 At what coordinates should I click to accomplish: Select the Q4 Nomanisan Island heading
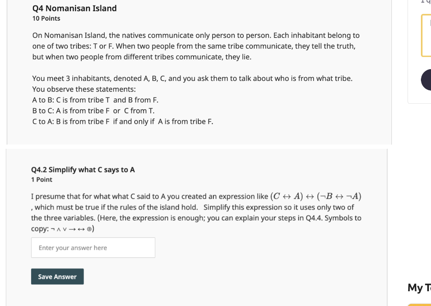(x=74, y=8)
